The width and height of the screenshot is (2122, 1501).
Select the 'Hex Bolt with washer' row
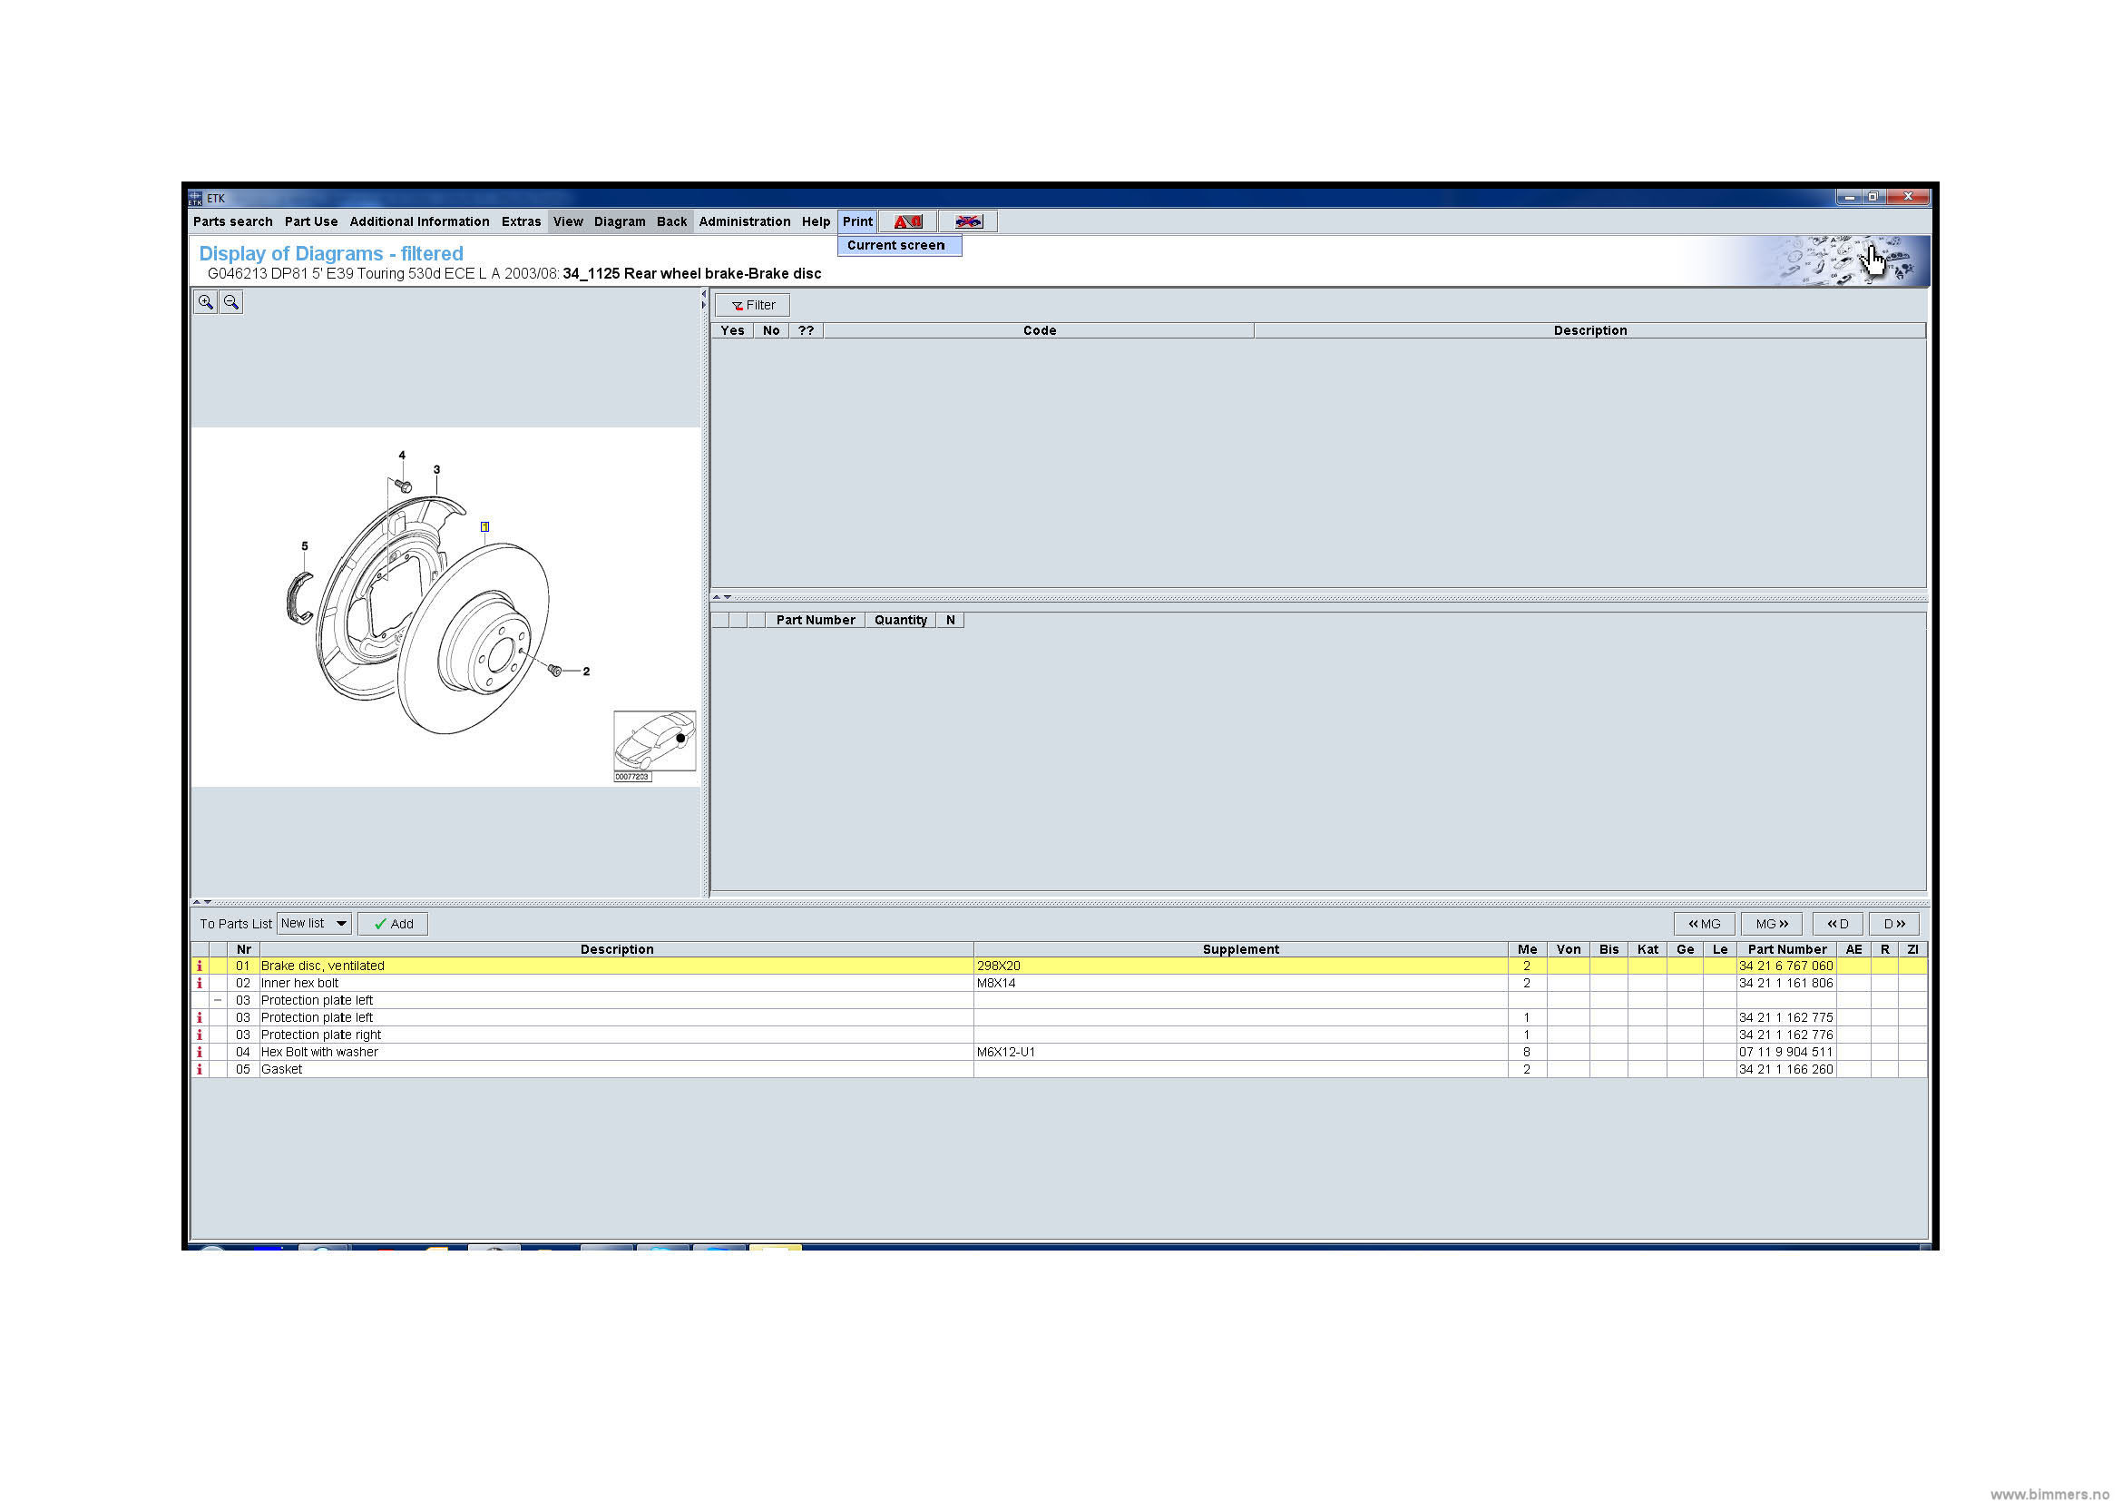click(x=1059, y=1052)
